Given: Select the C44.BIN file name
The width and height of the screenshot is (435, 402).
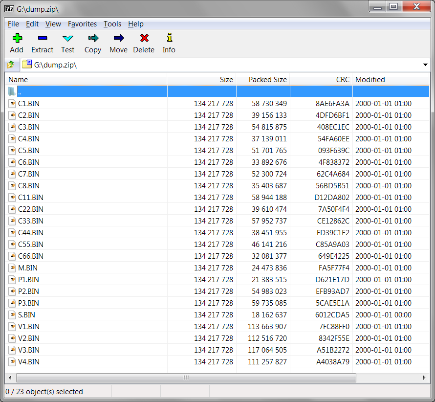Looking at the screenshot, I should 30,233.
